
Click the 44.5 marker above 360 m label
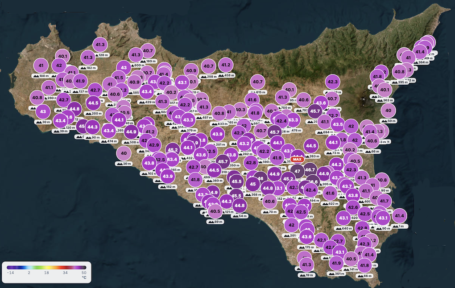214,170
